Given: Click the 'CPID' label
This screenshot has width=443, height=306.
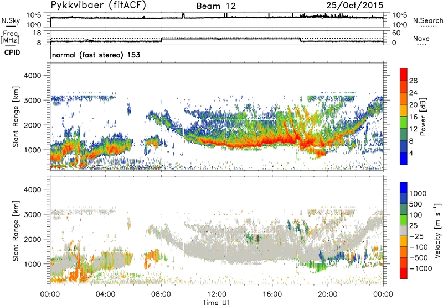Looking at the screenshot, I should pyautogui.click(x=12, y=52).
